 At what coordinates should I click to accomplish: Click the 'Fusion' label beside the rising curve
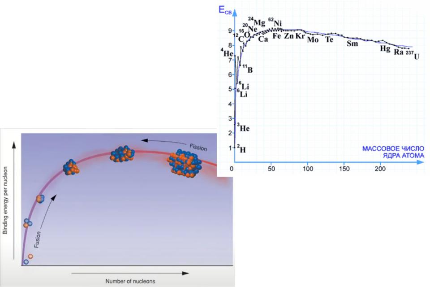(x=38, y=239)
